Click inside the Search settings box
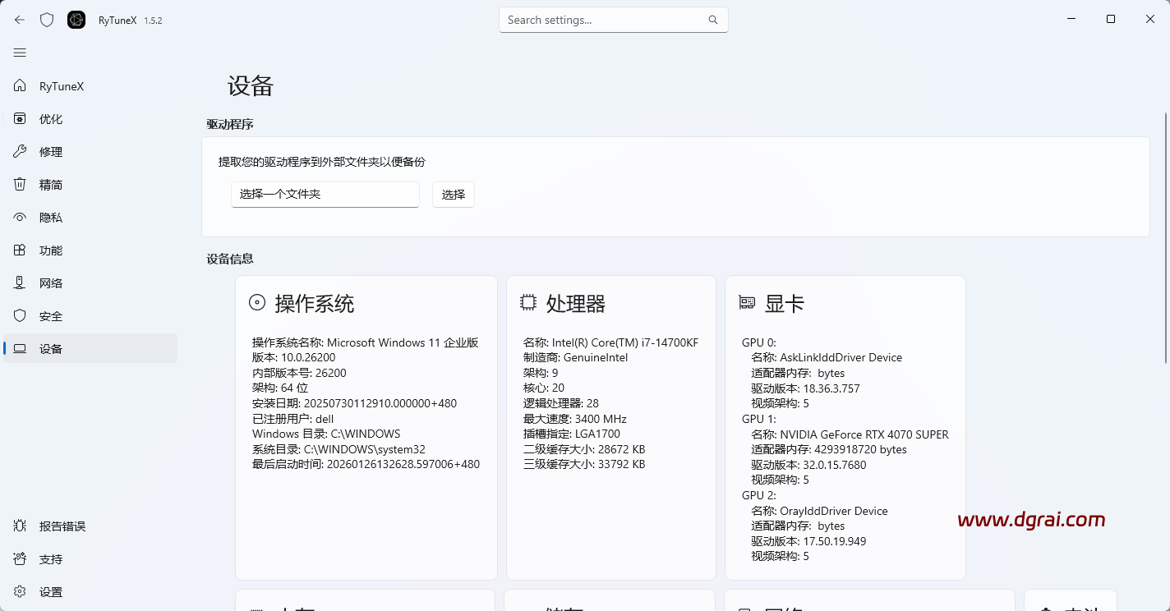This screenshot has height=611, width=1170. pyautogui.click(x=608, y=19)
